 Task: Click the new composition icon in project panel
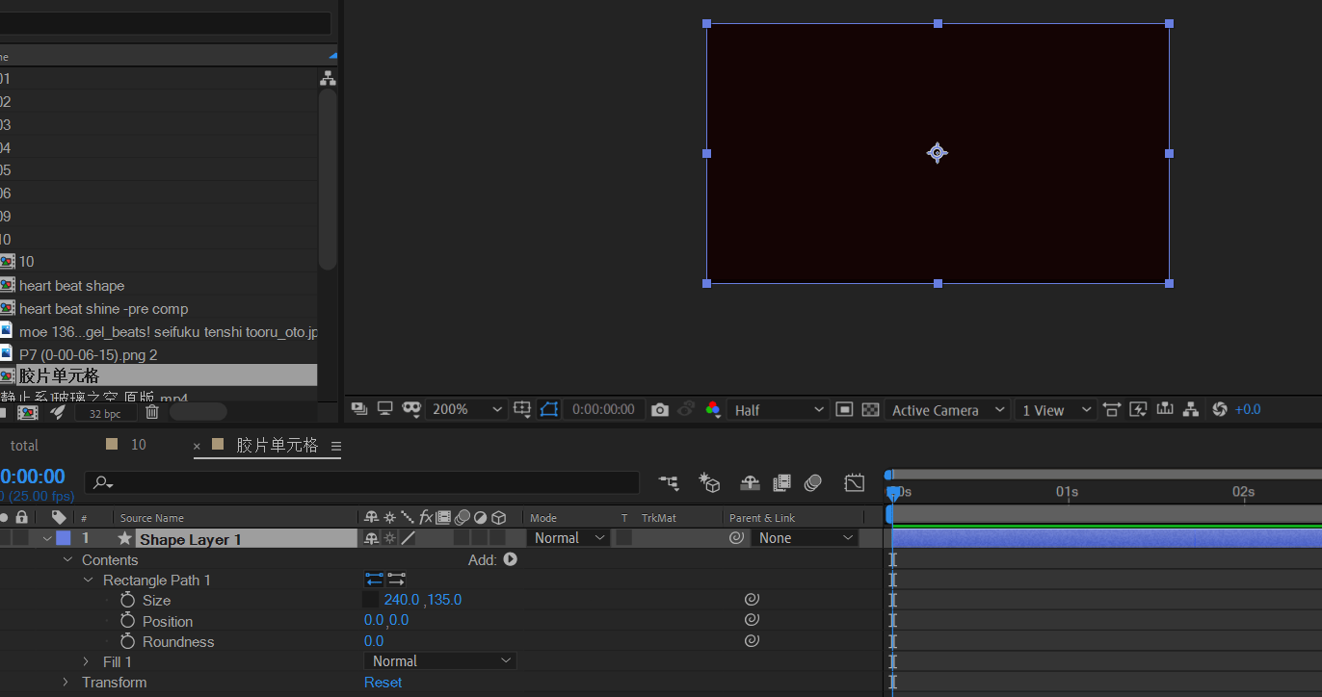click(28, 412)
